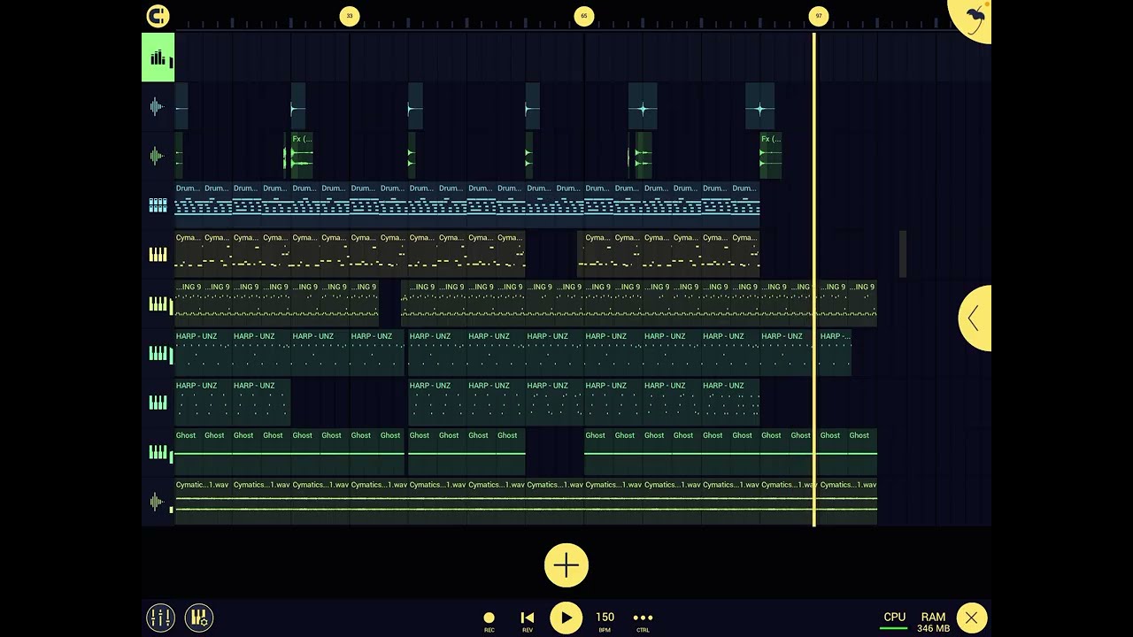Screen dimensions: 1133x637
Task: Click the vertical scroll handle beside Cyma track
Action: coord(903,255)
